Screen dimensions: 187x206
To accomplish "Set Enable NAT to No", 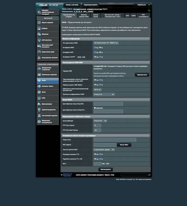I will click(x=100, y=52).
